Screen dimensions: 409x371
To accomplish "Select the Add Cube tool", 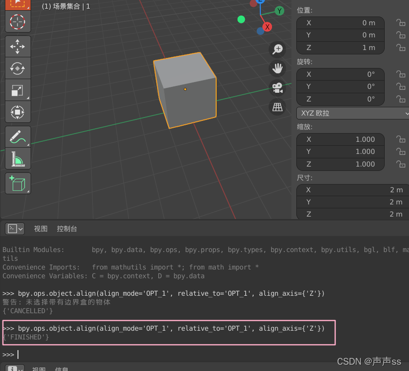I will (18, 183).
